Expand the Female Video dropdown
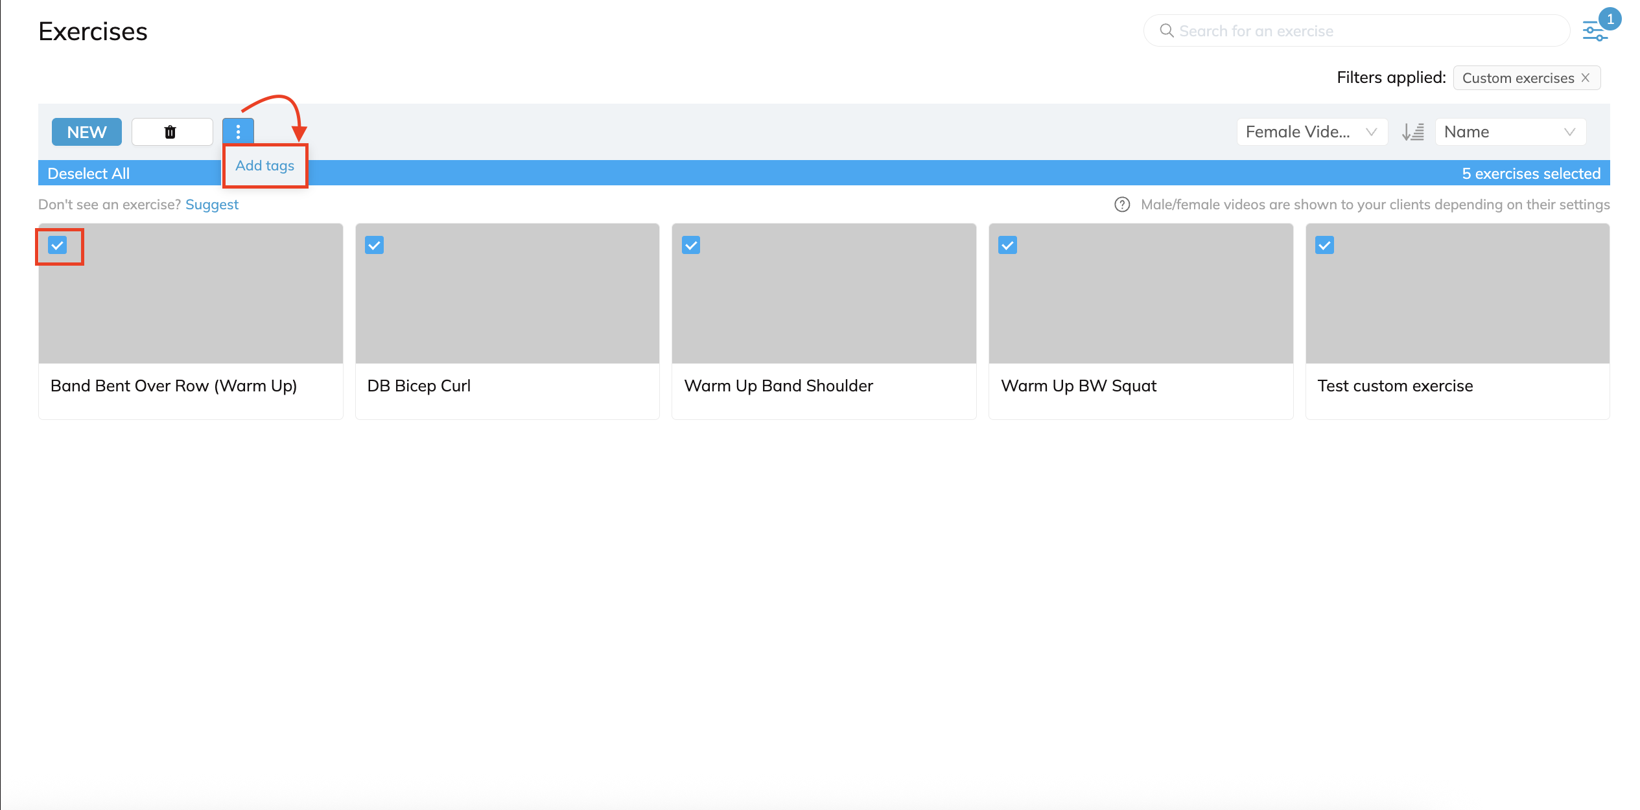Viewport: 1640px width, 810px height. [x=1311, y=132]
